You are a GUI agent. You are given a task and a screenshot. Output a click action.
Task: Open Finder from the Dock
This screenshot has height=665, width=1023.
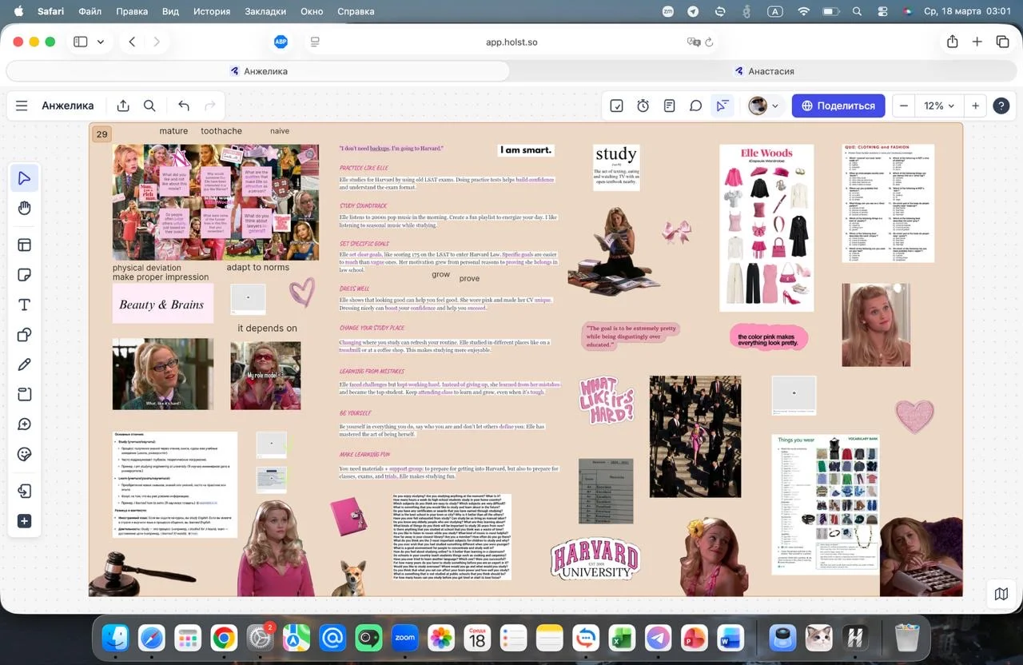coord(116,638)
